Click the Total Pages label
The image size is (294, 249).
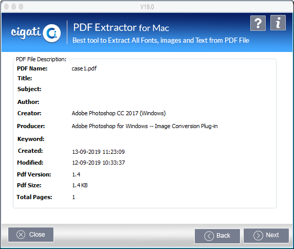(34, 197)
